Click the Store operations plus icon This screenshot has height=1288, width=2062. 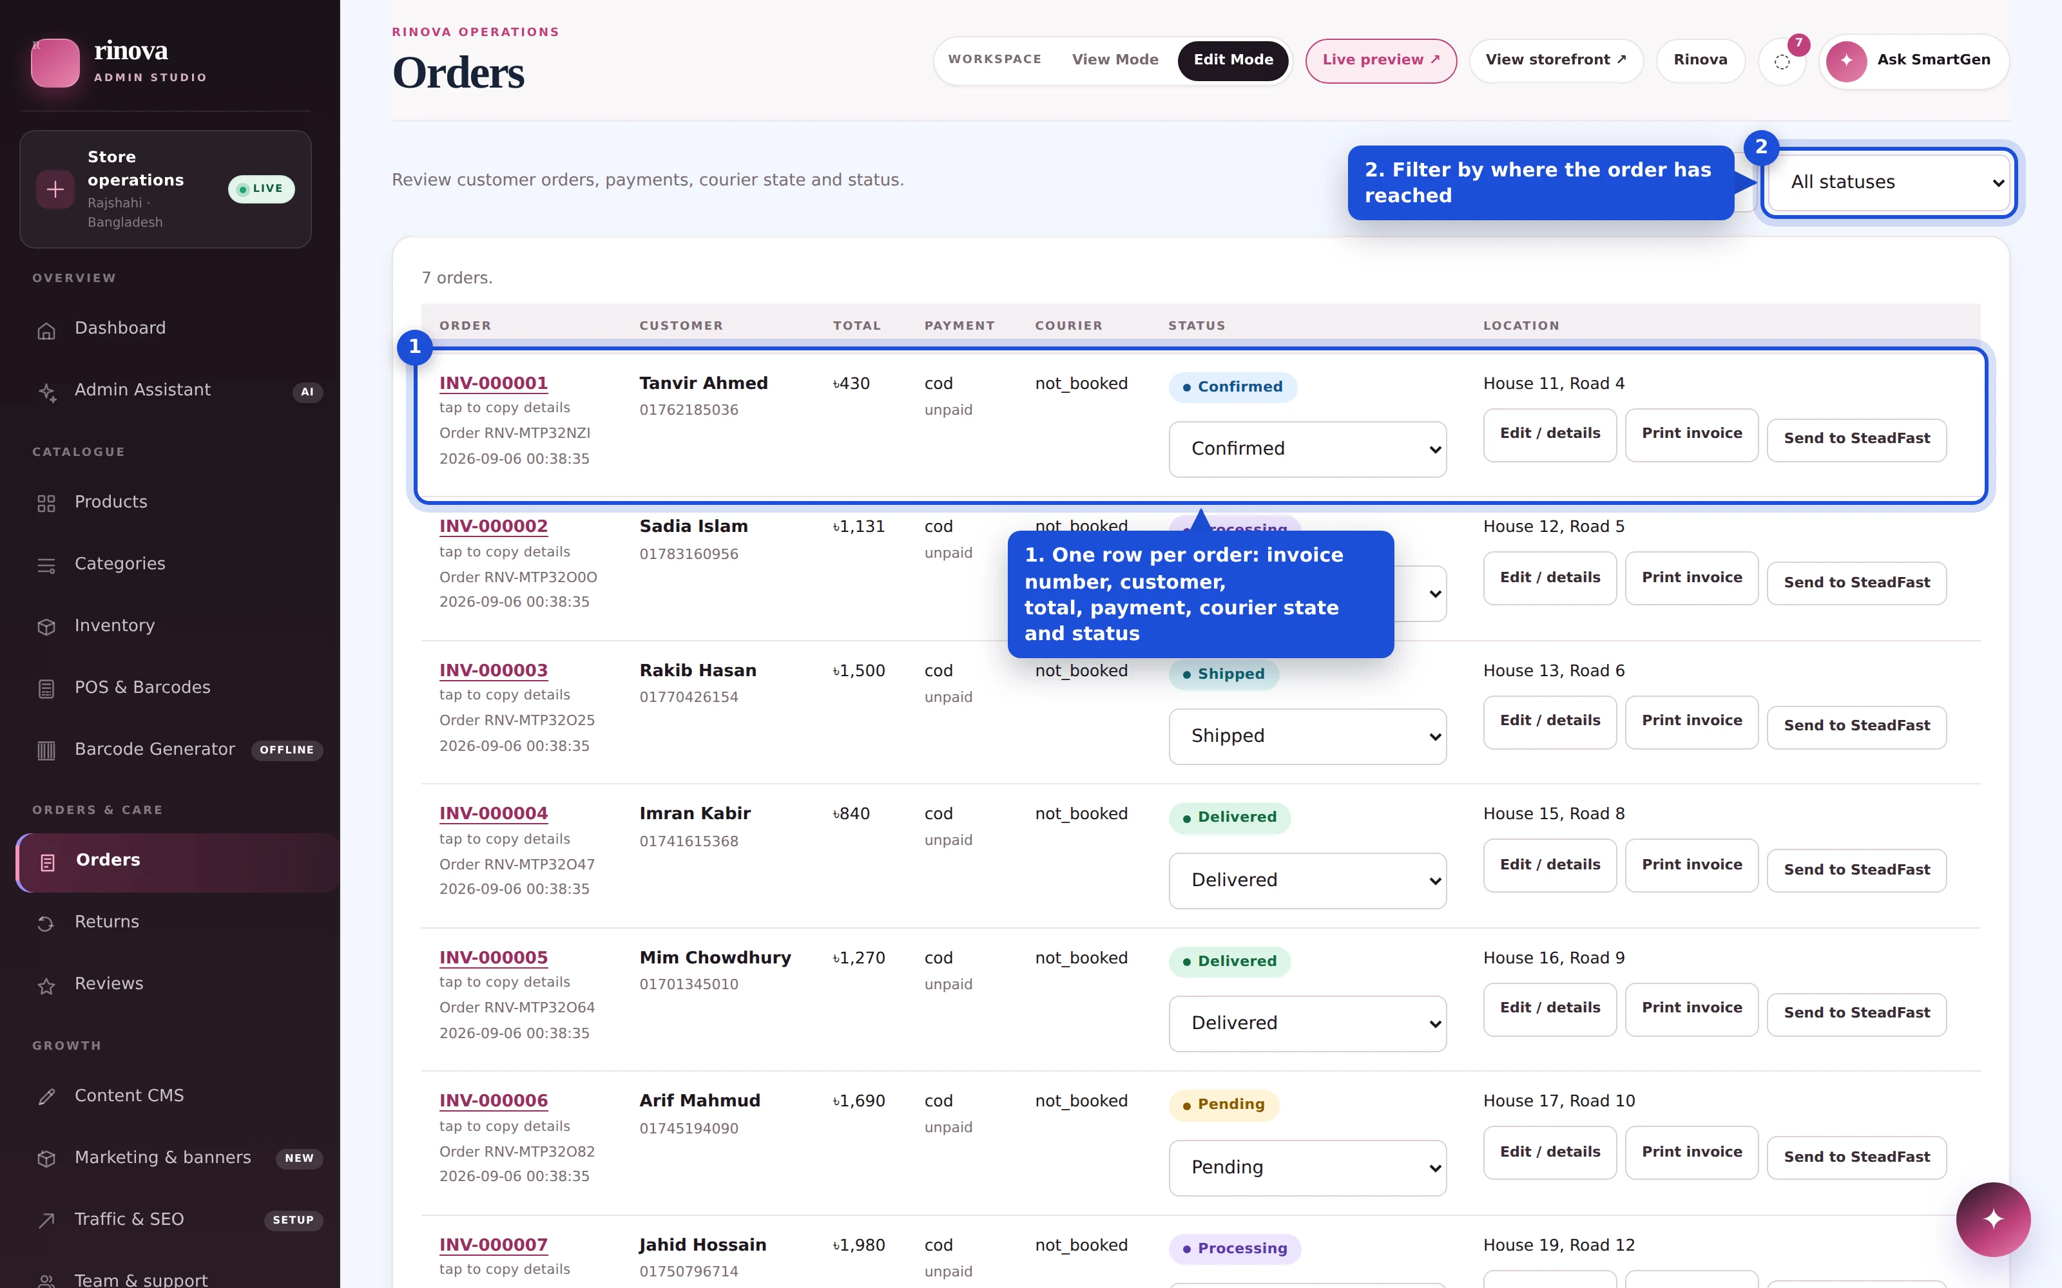[55, 189]
